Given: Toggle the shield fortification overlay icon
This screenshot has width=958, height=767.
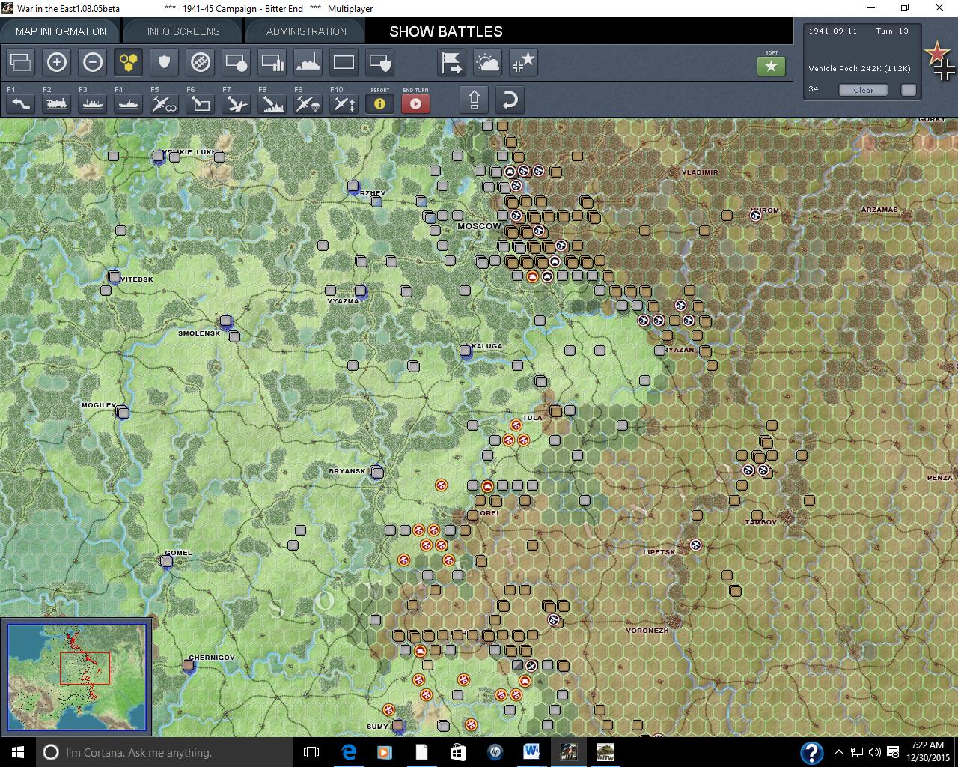Looking at the screenshot, I should pos(165,62).
